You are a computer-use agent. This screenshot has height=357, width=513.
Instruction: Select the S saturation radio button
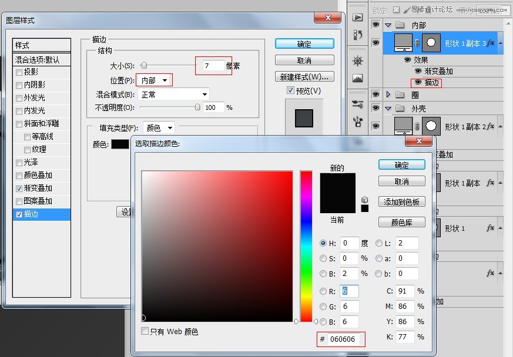coord(323,258)
